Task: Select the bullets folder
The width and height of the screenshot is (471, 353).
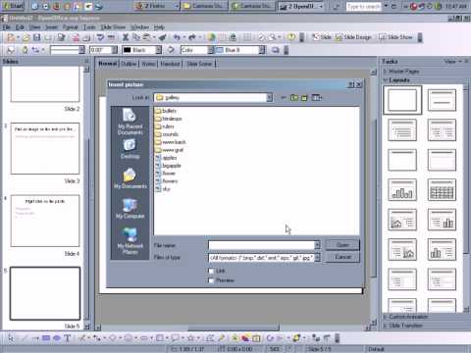Action: 166,111
